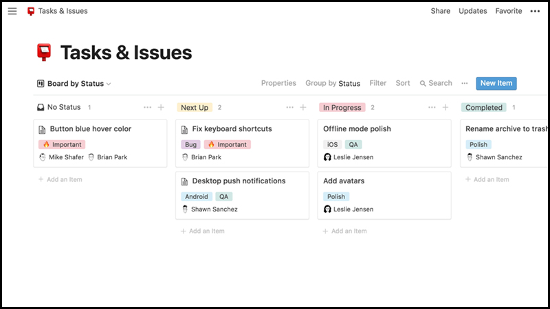This screenshot has width=550, height=309.
Task: Add item via In Progress plus icon
Action: (x=445, y=108)
